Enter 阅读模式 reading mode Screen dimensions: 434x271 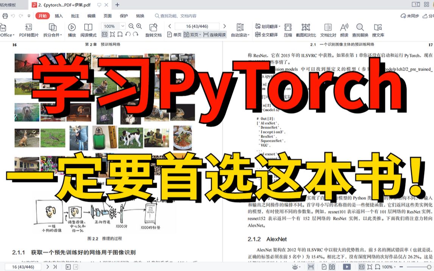88,30
